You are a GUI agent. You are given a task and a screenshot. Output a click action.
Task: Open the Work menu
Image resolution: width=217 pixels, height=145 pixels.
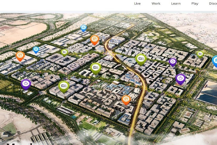click(x=156, y=4)
